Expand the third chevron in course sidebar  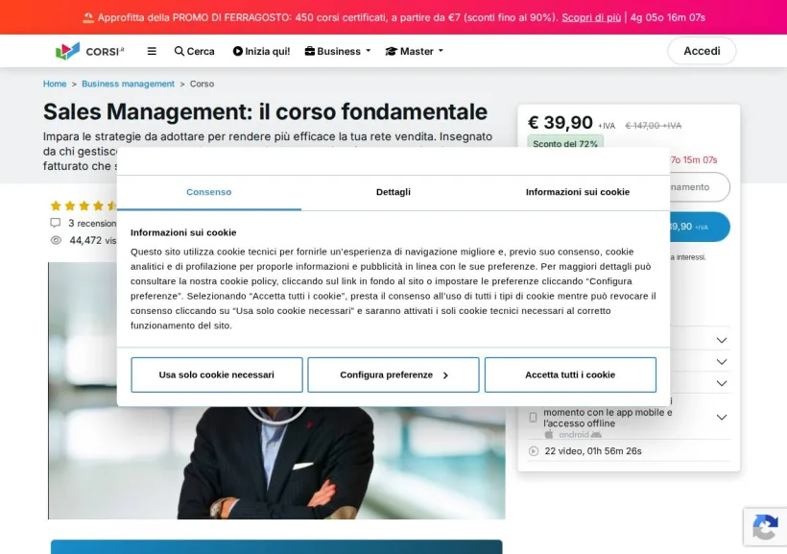722,384
